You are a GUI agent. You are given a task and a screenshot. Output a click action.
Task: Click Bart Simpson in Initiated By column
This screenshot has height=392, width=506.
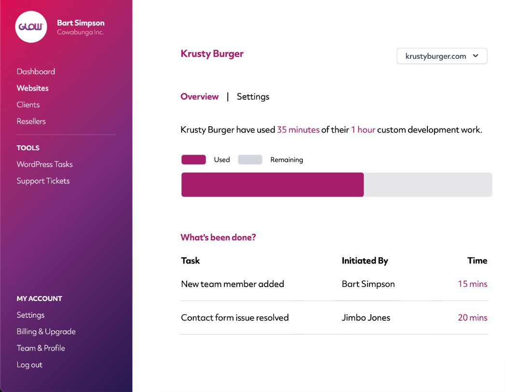click(368, 284)
